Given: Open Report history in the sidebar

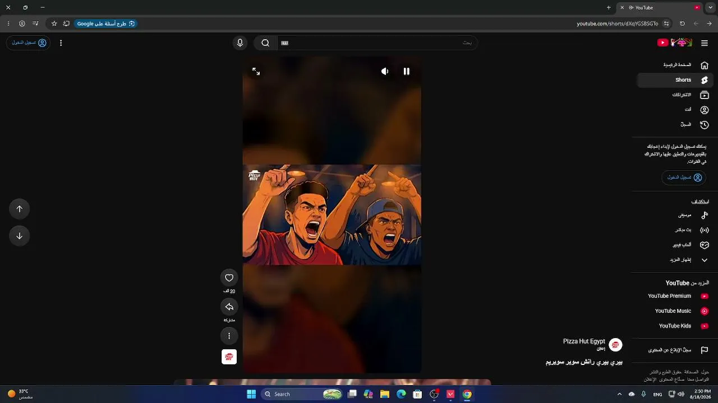Looking at the screenshot, I should click(x=675, y=350).
